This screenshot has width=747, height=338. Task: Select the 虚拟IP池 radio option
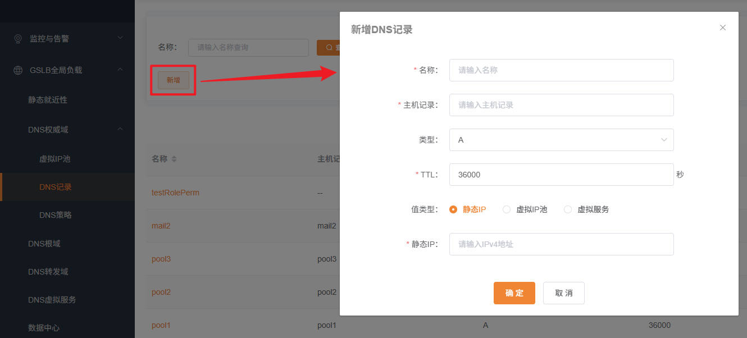click(x=507, y=209)
